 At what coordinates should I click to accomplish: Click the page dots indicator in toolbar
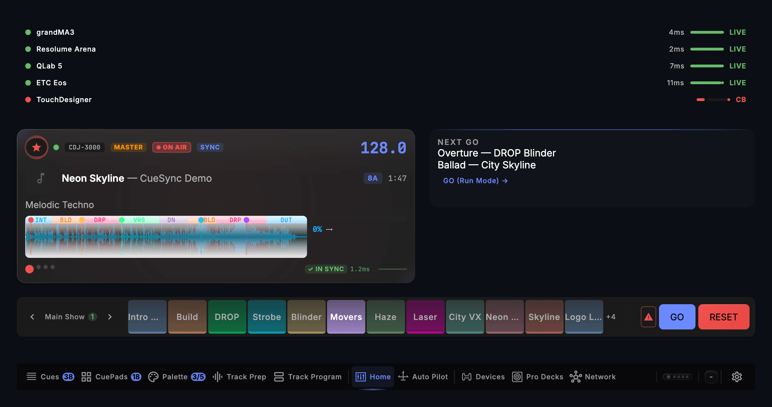click(677, 377)
